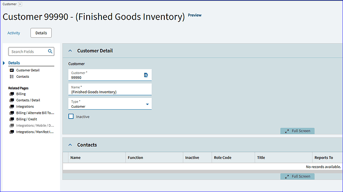Click the Billing / Credit page icon

tap(12, 120)
